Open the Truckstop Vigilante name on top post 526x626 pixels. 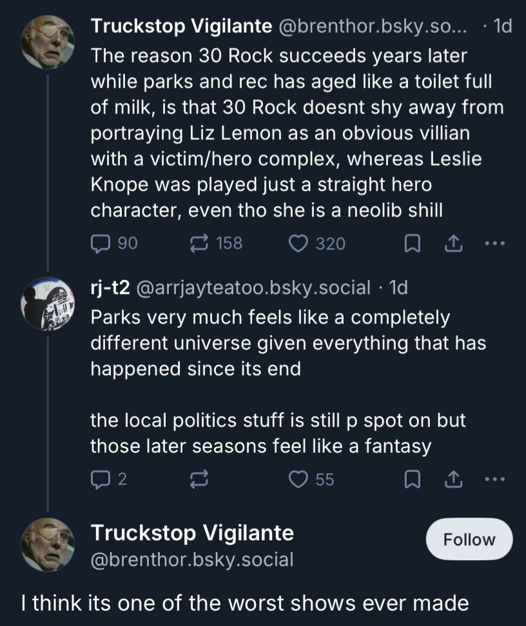(181, 26)
